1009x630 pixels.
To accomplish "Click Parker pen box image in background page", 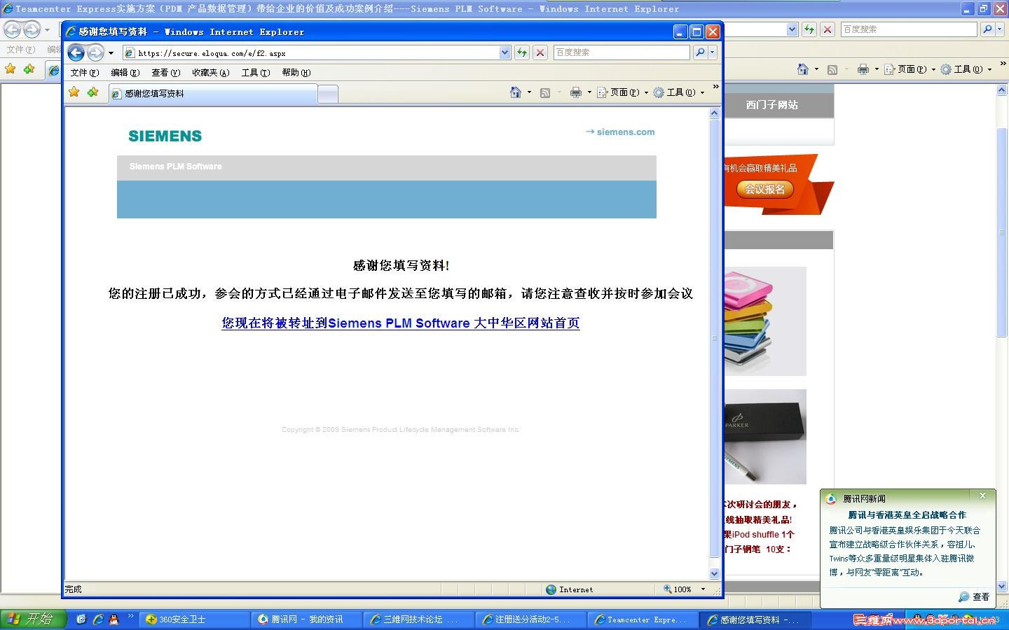I will click(x=764, y=437).
